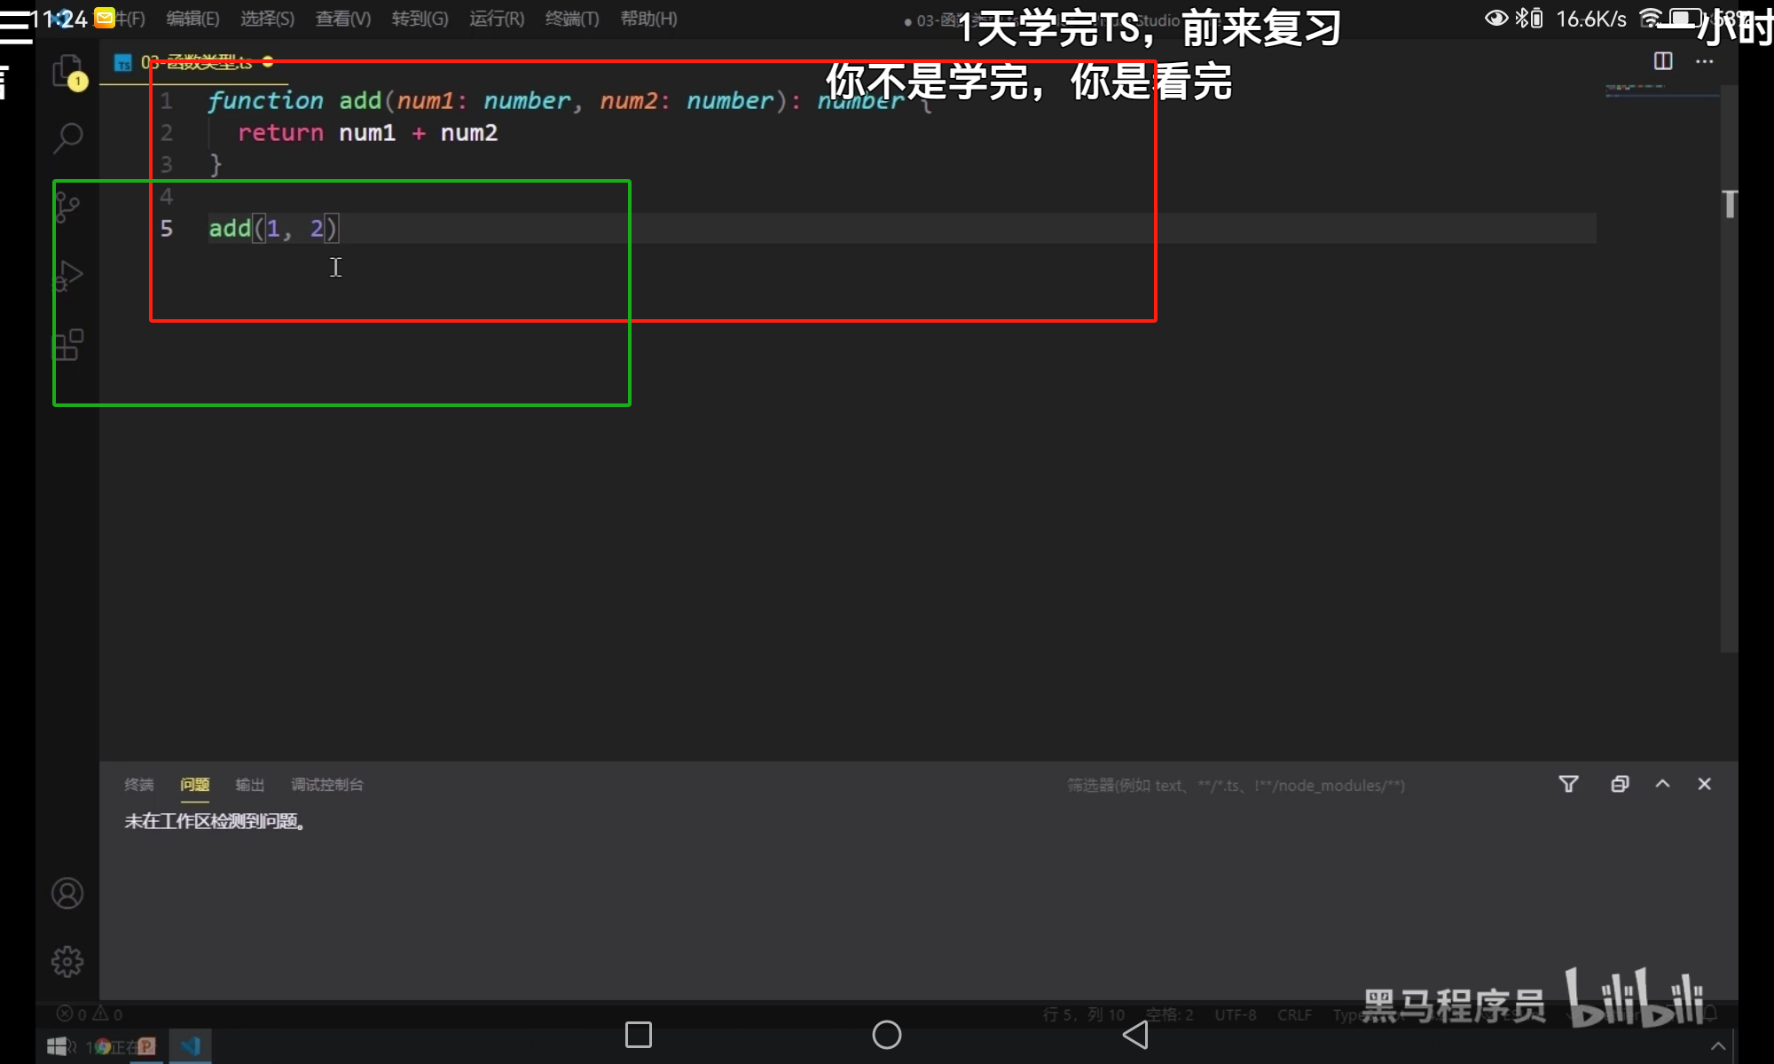
Task: Open the Source Control view
Action: 67,207
